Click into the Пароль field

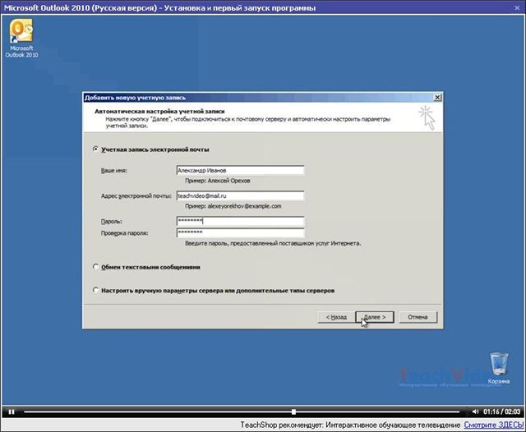click(240, 221)
